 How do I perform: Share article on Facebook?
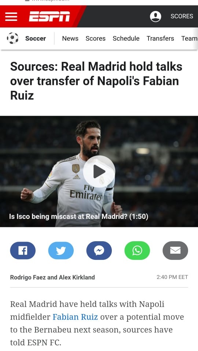23,250
